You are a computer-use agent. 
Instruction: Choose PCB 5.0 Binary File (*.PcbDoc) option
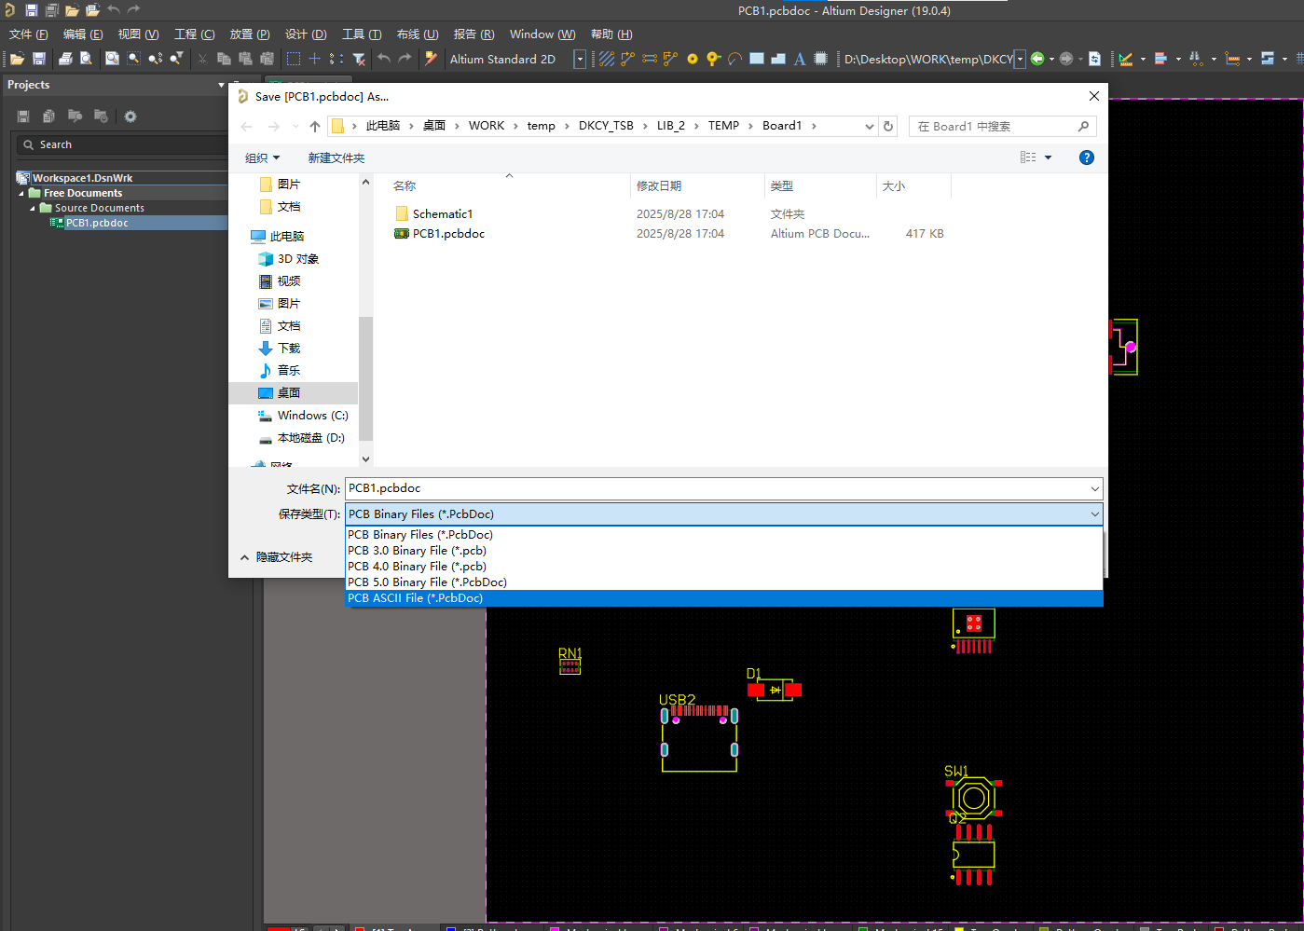pyautogui.click(x=724, y=582)
